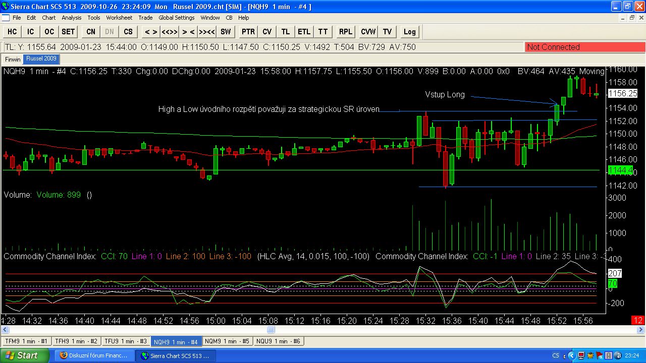
Task: Click the IC toolbar button
Action: click(31, 32)
